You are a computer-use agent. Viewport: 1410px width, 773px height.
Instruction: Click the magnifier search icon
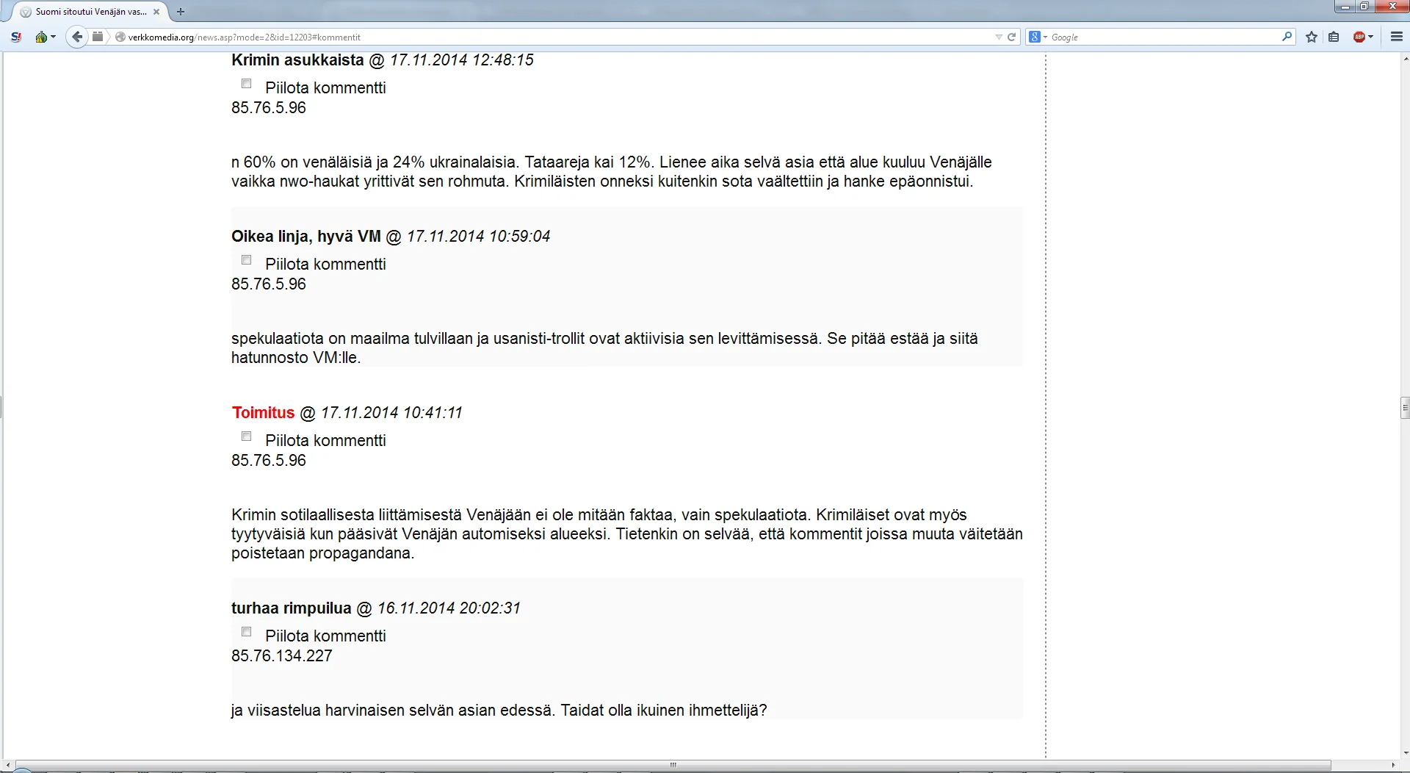click(x=1287, y=37)
